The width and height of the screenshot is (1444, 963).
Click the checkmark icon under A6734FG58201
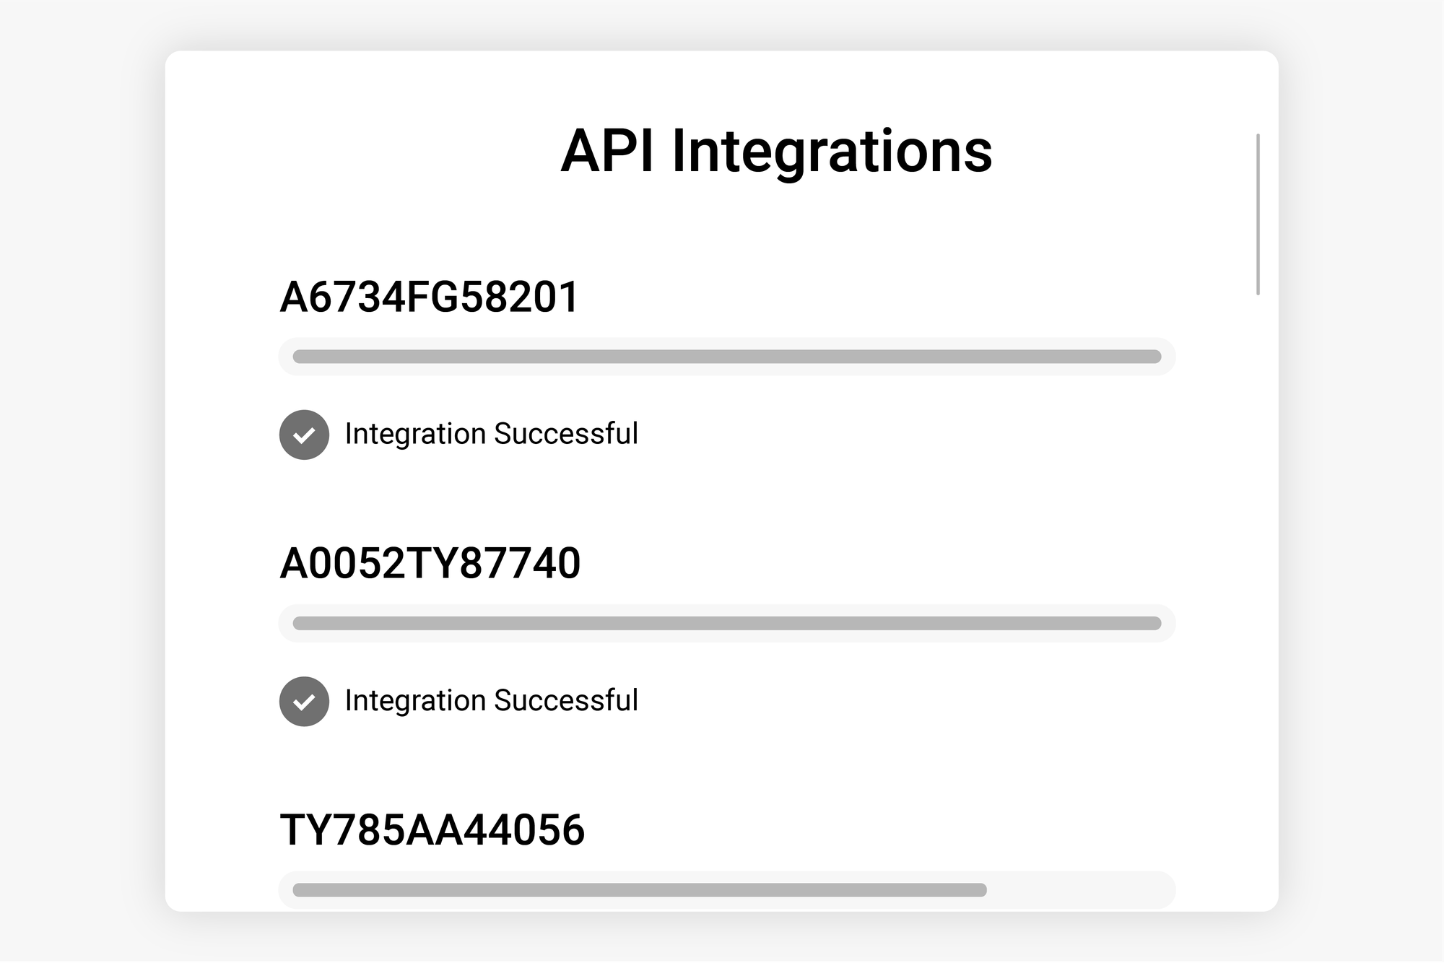[x=304, y=435]
